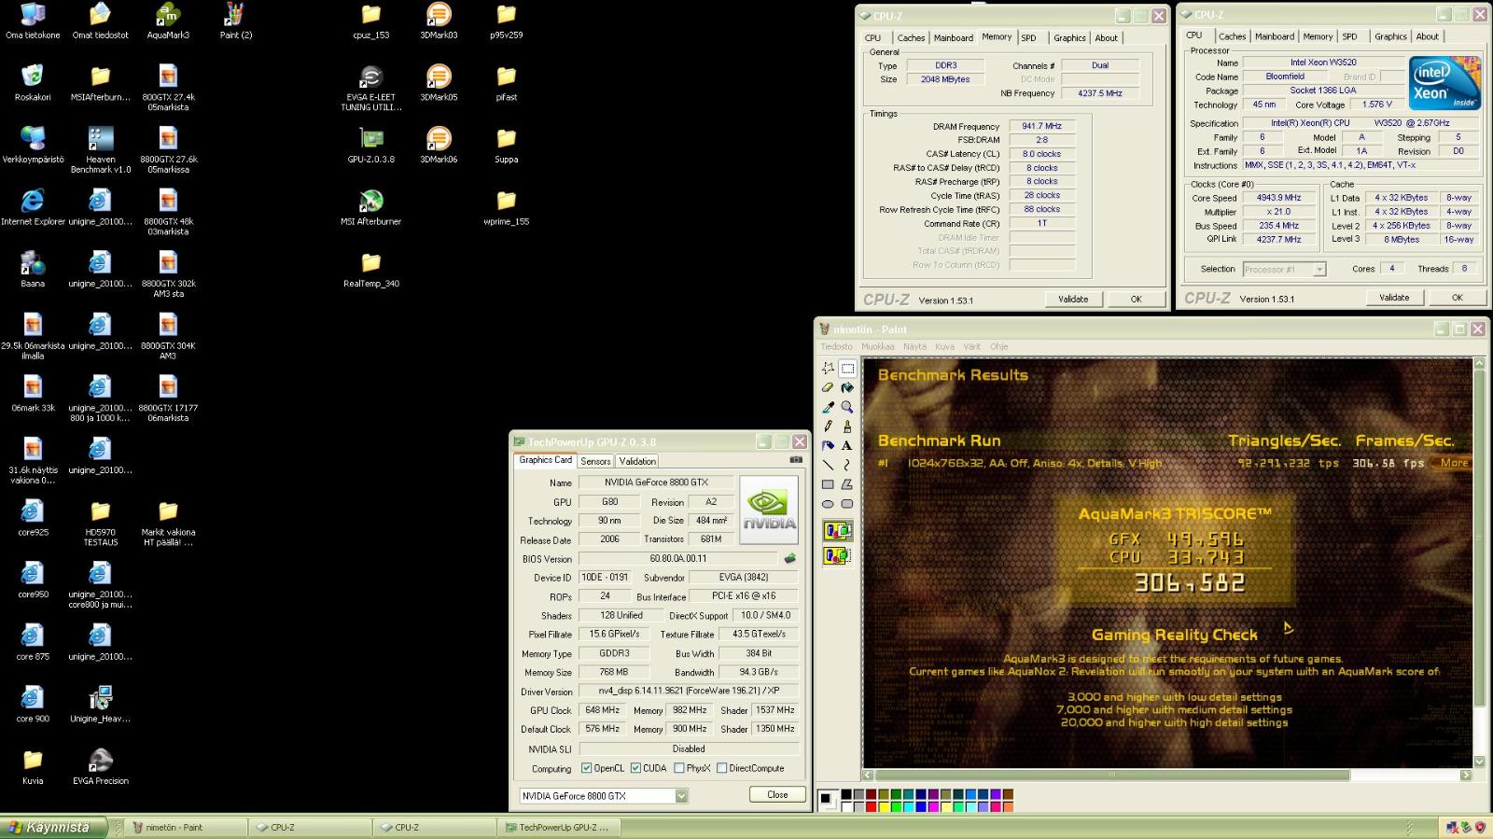Click OK in the CPU-Z processor window
Screen dimensions: 1493x839
[x=1458, y=298]
